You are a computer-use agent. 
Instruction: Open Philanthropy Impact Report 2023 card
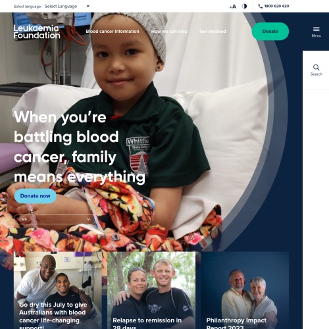(245, 290)
